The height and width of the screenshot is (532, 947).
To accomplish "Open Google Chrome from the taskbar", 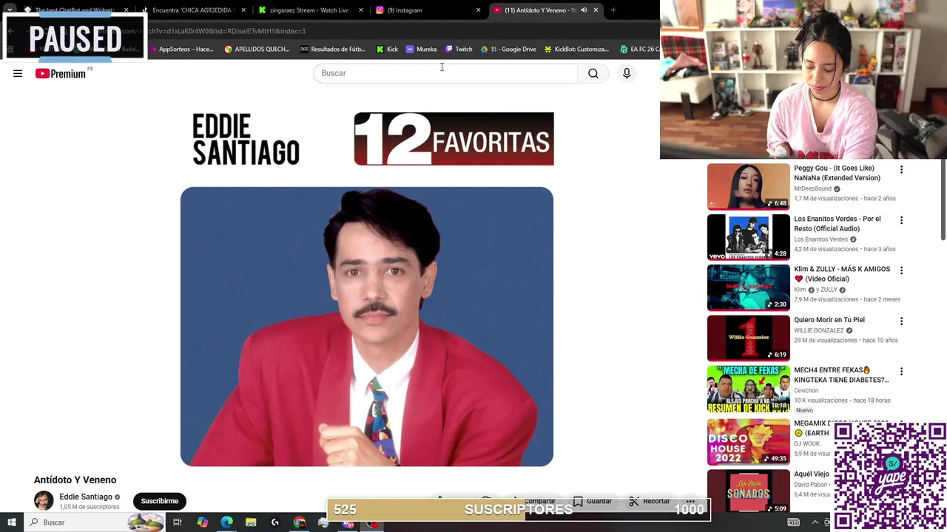I will click(x=300, y=522).
